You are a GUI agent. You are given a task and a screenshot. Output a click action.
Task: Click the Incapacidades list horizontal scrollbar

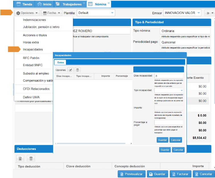pos(93,143)
